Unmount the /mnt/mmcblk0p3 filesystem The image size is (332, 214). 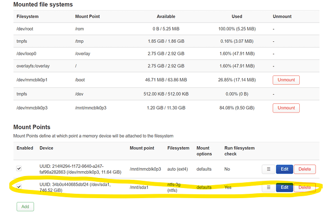click(x=286, y=108)
